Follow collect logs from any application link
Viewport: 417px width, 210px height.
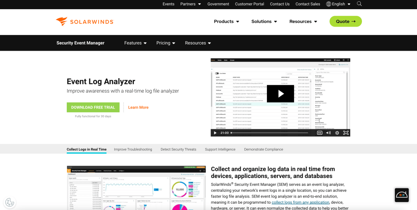(x=300, y=203)
